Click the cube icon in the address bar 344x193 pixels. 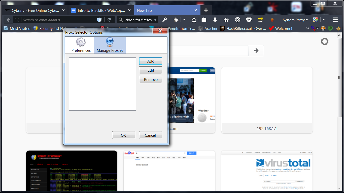coord(99,20)
